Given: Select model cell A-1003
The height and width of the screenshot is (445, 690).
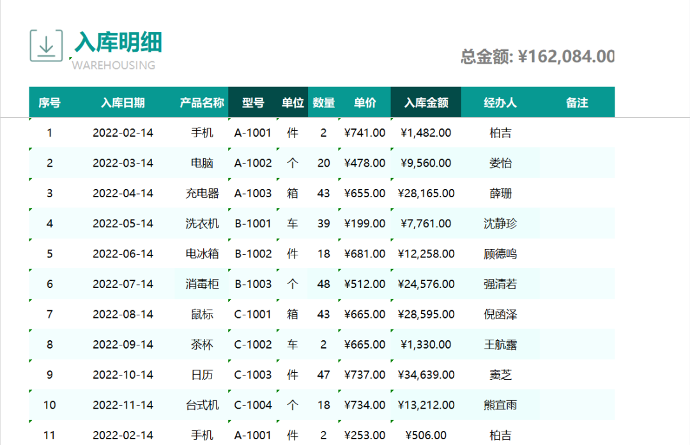Looking at the screenshot, I should 253,193.
